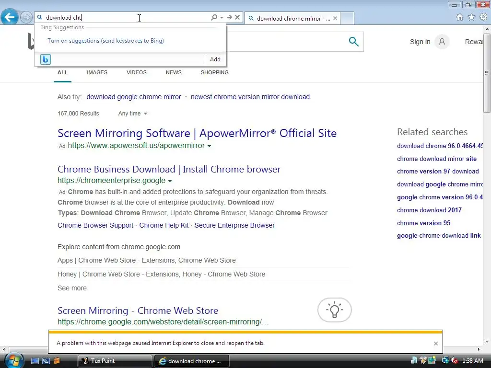
Task: Click the Internet Explorer taskbar button
Action: 192,361
